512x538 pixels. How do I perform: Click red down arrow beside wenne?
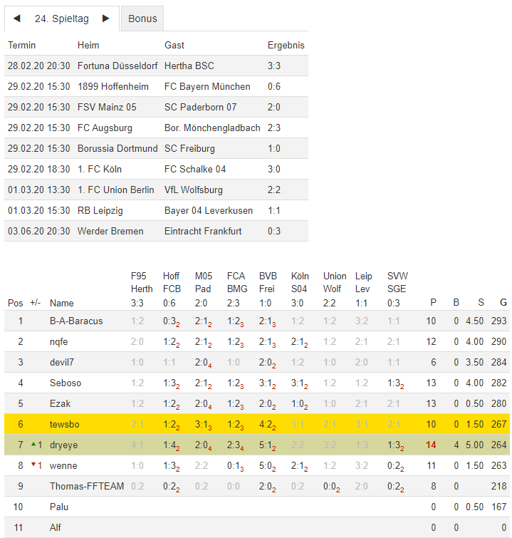33,465
